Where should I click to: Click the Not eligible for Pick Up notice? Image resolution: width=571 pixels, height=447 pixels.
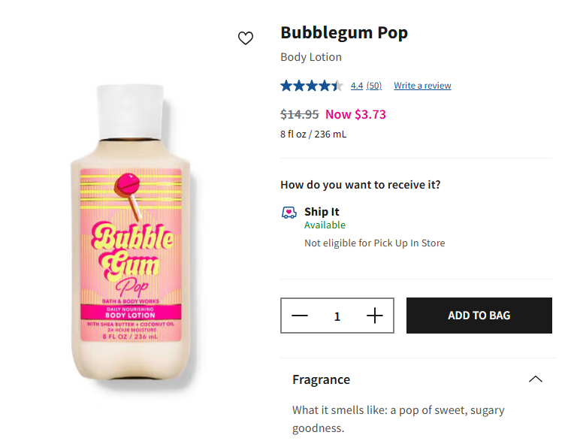[x=374, y=243]
